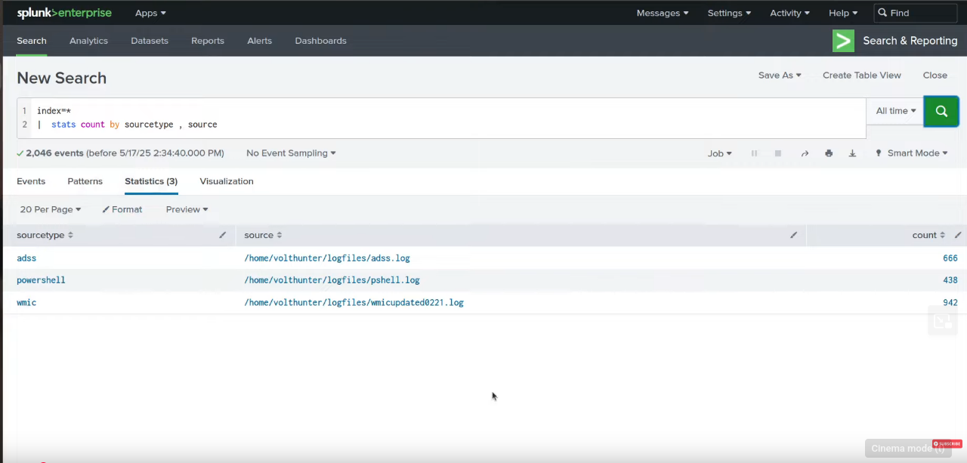Click the pencil icon in the count column
The width and height of the screenshot is (967, 463).
coord(958,235)
